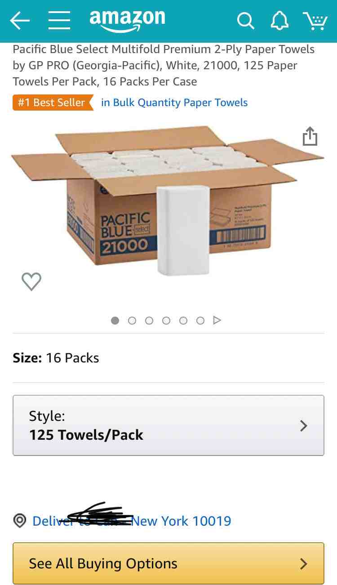Open Bulk Quantity Paper Towels category link
337x585 pixels.
(174, 103)
